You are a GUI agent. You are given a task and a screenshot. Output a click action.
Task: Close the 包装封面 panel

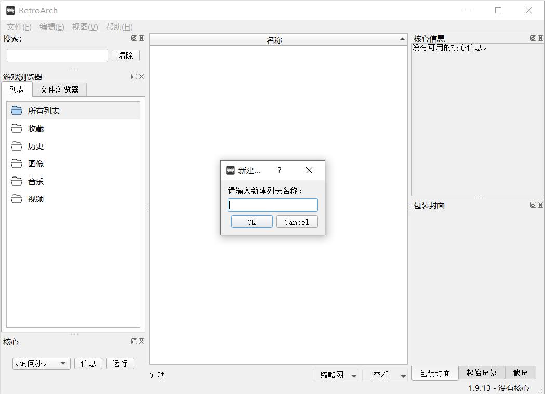(540, 205)
